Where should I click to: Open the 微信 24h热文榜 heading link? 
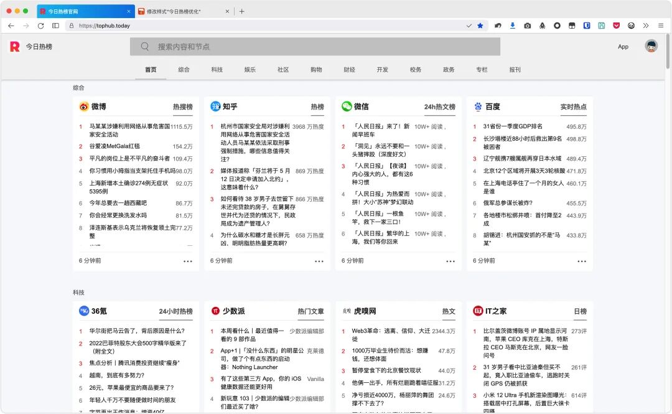[440, 107]
